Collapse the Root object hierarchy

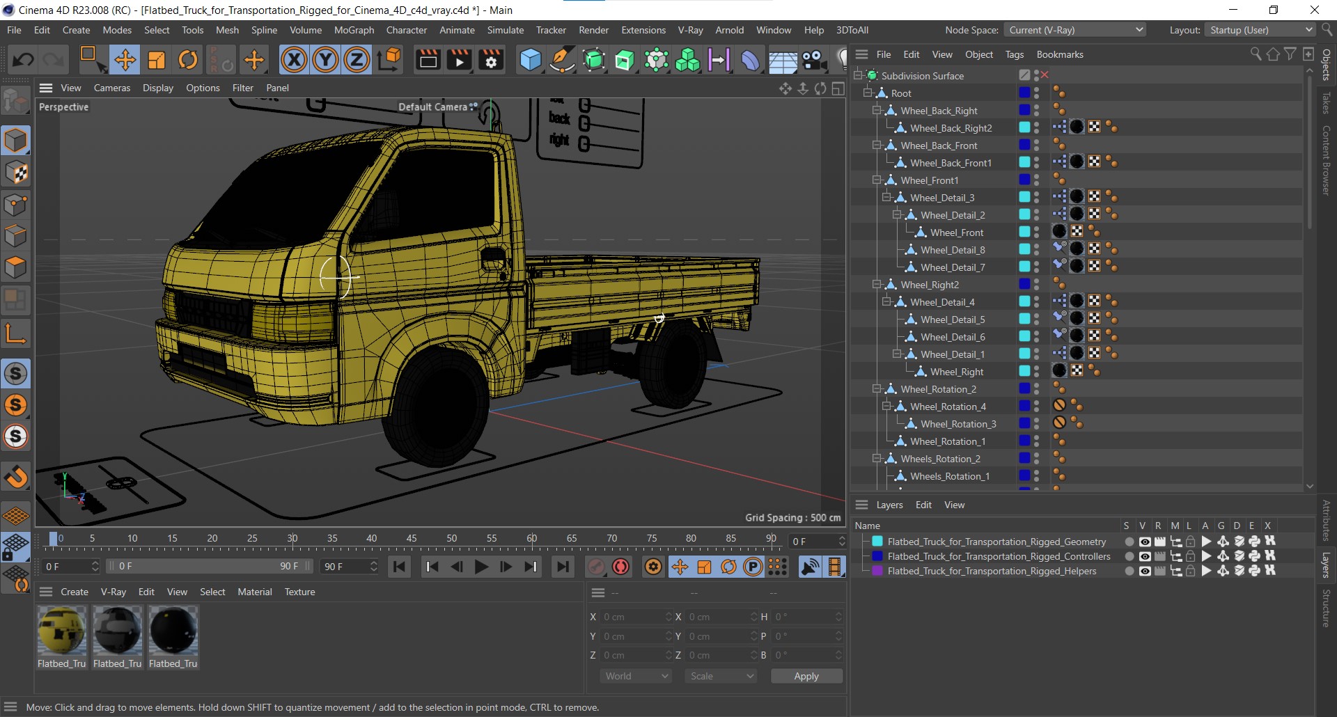point(868,93)
